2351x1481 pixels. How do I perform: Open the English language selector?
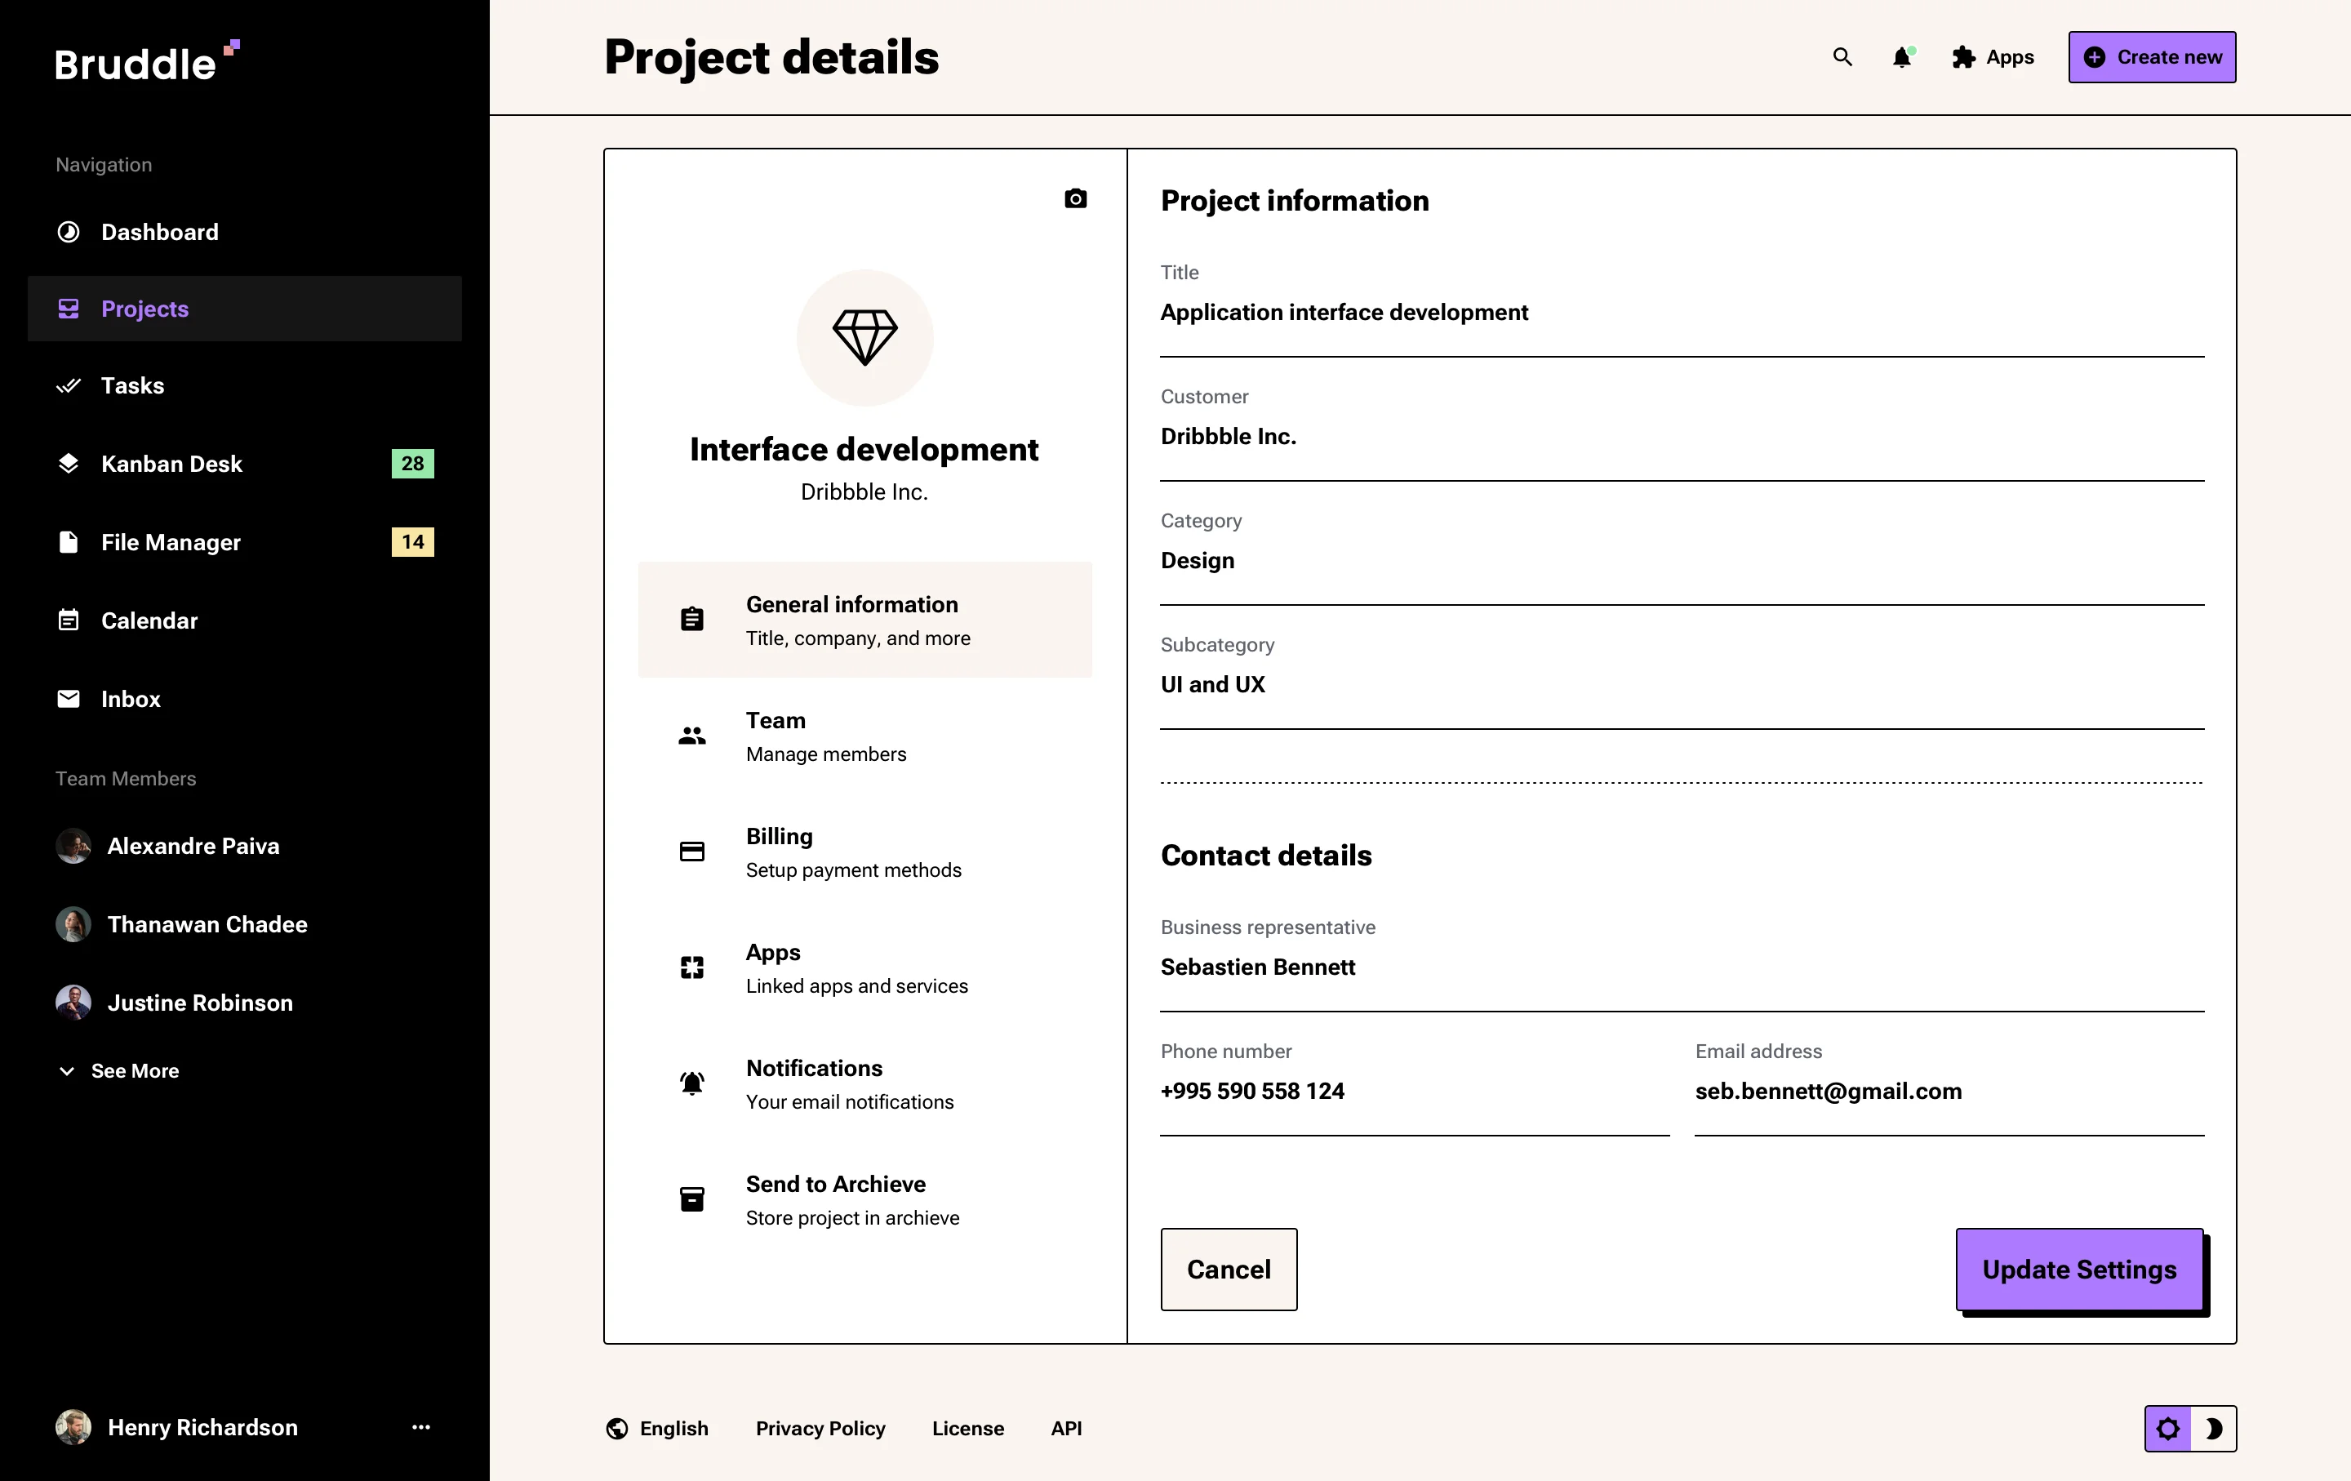point(658,1428)
